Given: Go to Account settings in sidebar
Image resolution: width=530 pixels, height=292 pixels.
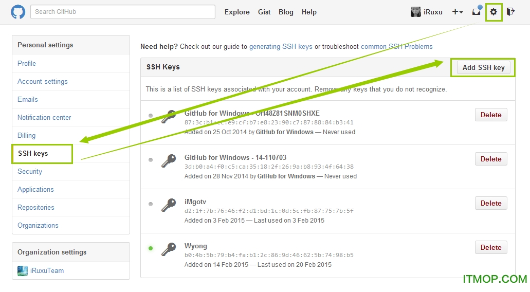Looking at the screenshot, I should [43, 81].
